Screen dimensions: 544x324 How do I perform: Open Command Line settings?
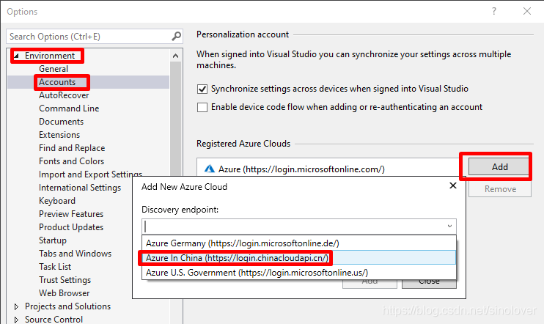tap(69, 108)
